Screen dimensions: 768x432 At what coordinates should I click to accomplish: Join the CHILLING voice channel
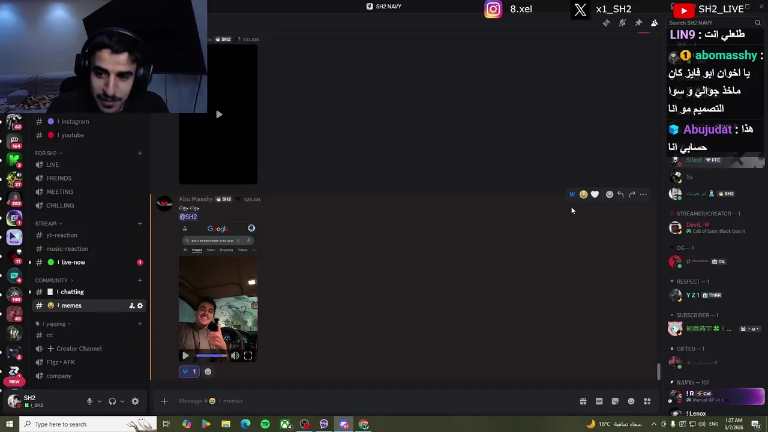[89, 205]
